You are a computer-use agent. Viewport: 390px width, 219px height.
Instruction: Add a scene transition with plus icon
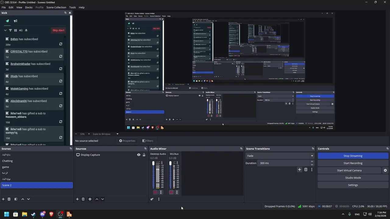pyautogui.click(x=300, y=170)
